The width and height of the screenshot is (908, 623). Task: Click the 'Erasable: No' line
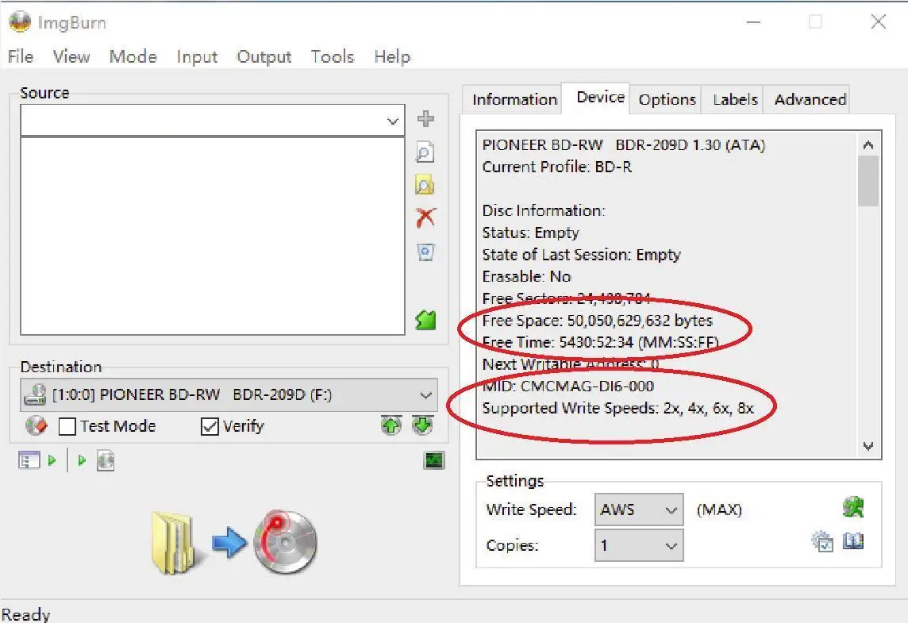[x=526, y=277]
